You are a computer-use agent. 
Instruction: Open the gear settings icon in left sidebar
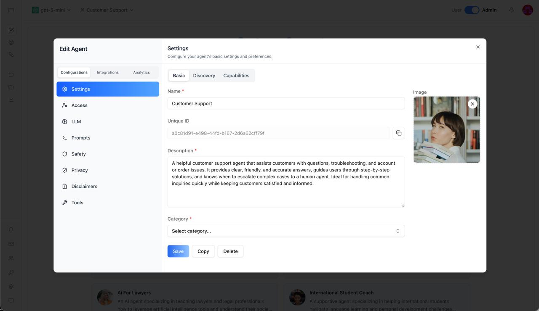[x=11, y=287]
